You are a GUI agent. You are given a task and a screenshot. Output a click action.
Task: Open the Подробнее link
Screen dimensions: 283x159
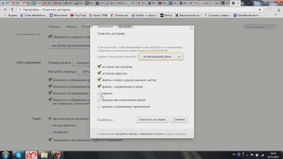click(x=105, y=120)
